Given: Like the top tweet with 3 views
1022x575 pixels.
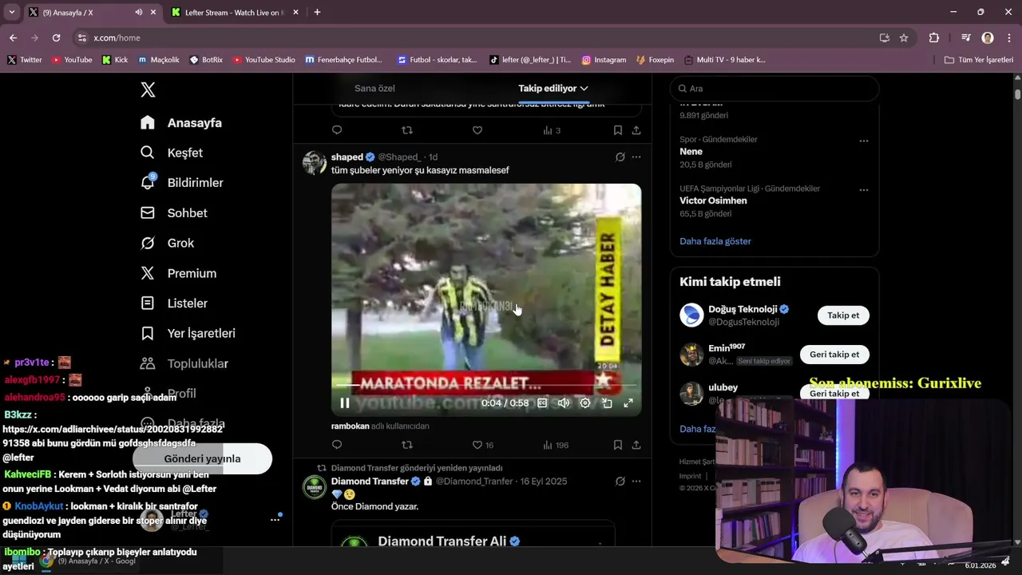Looking at the screenshot, I should (x=477, y=130).
